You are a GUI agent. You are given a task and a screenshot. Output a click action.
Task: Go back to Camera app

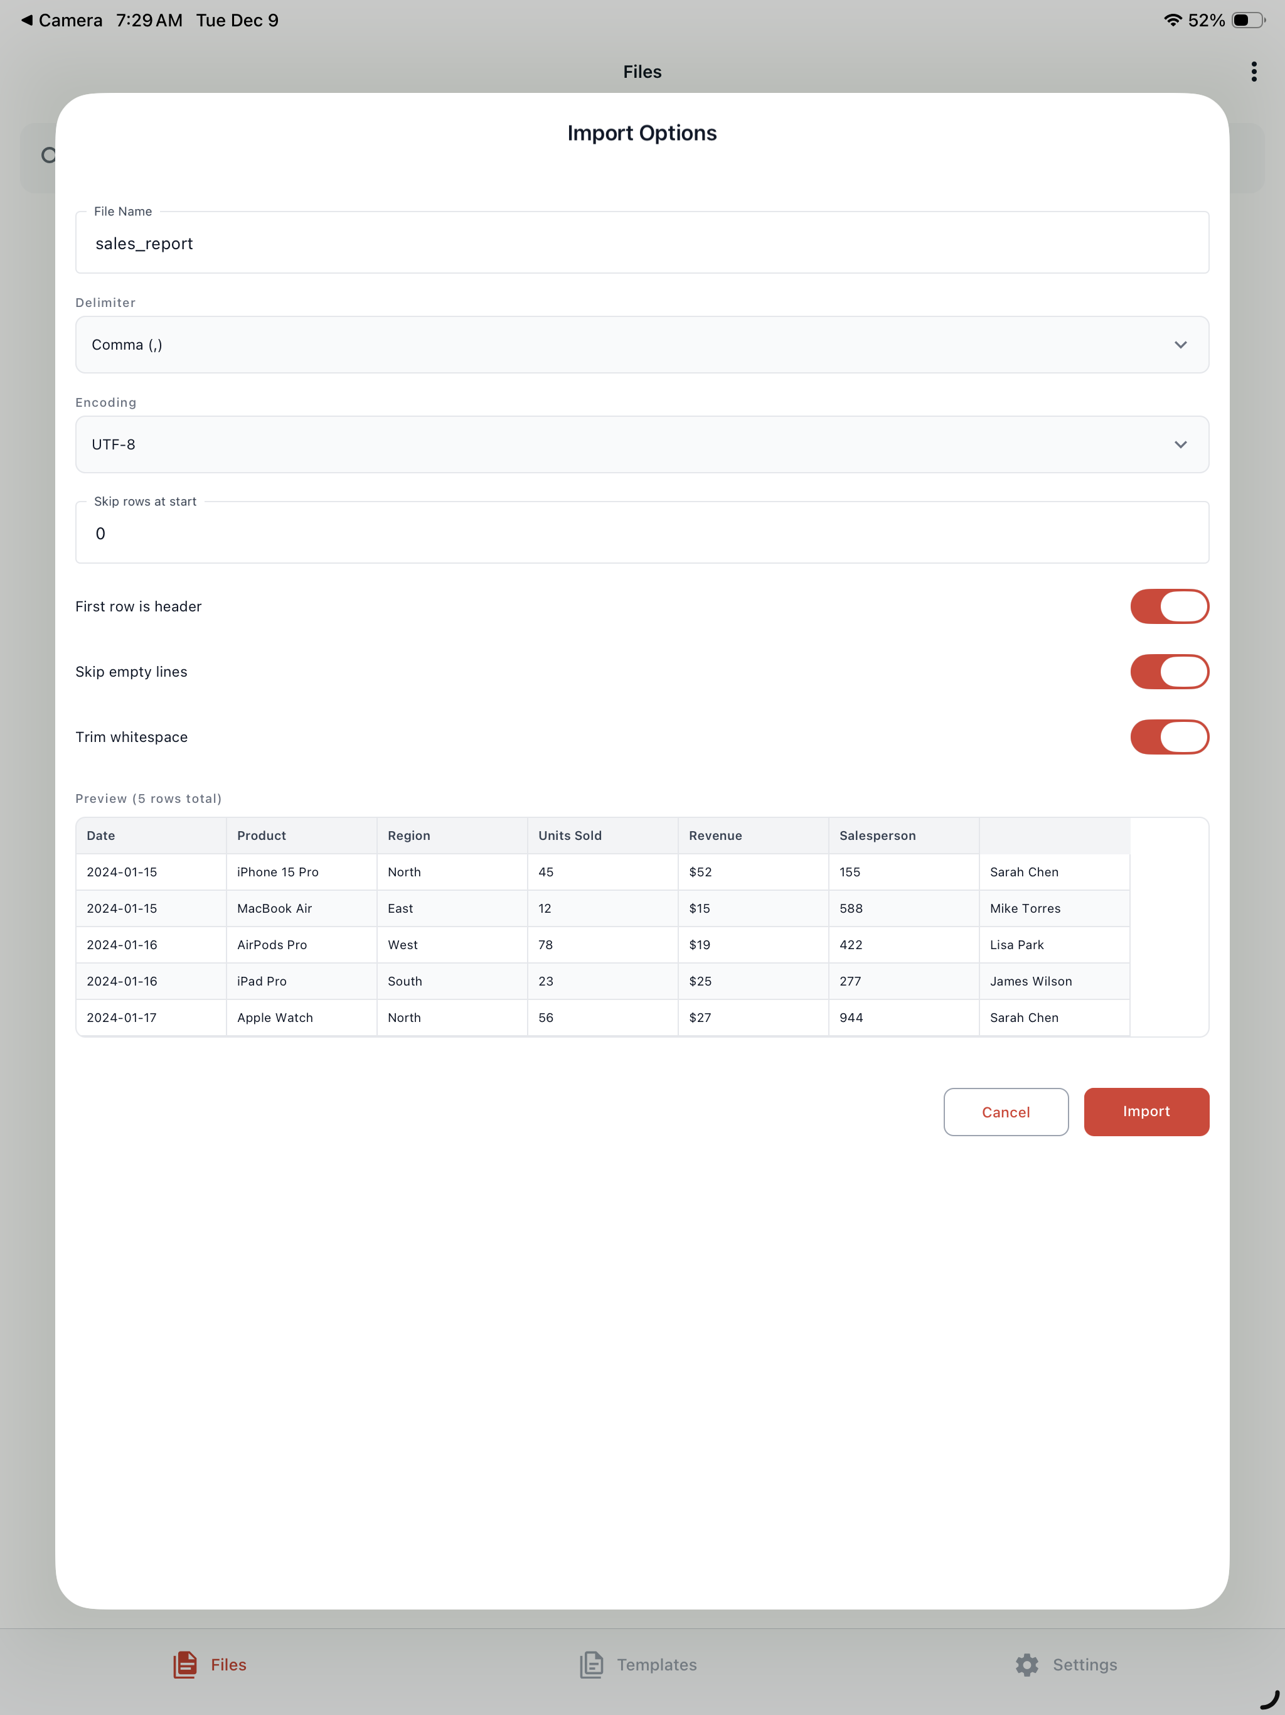(61, 20)
